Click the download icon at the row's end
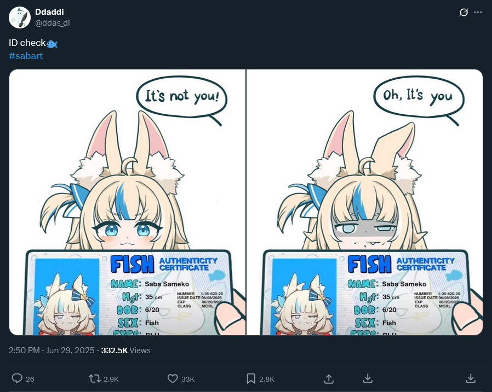Viewport: 492px width, 392px height. 471,378
